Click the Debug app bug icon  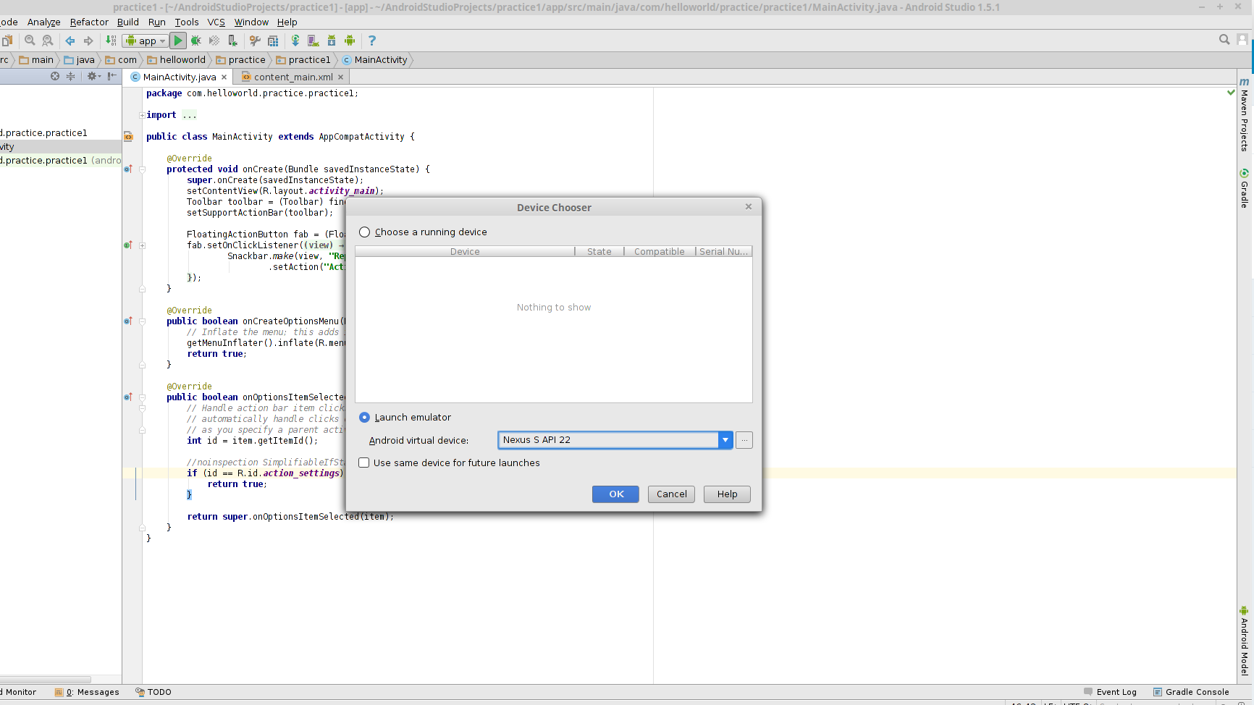195,41
